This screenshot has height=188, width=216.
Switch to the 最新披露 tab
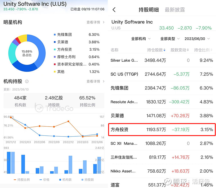(x=175, y=10)
